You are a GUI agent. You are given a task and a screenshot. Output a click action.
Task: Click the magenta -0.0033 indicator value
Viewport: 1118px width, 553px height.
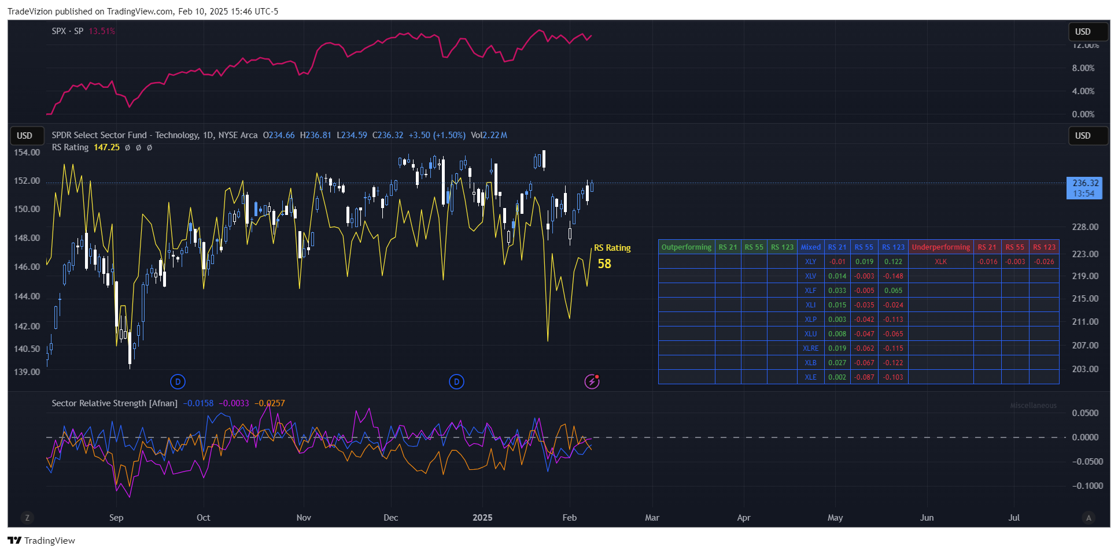pos(234,403)
